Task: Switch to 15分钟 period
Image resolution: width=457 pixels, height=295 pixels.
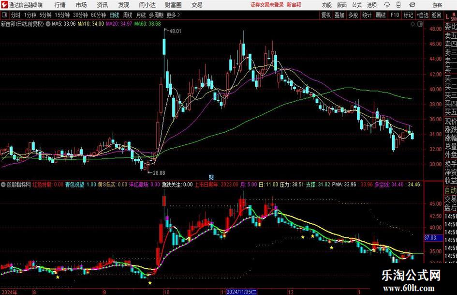Action: [x=62, y=15]
